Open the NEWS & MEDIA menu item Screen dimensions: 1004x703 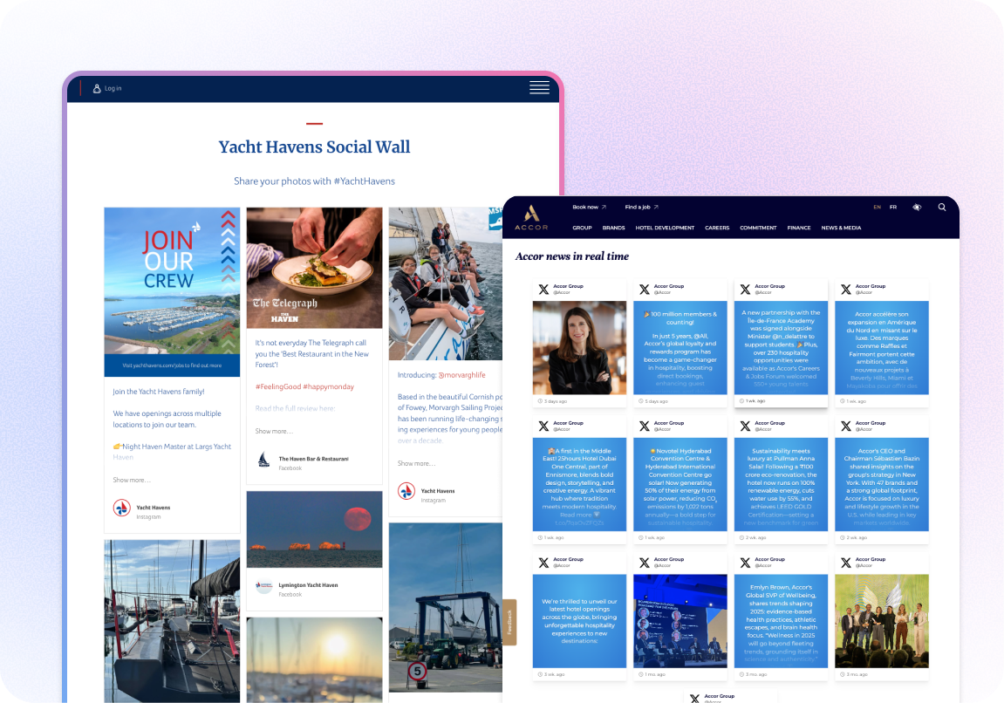841,228
